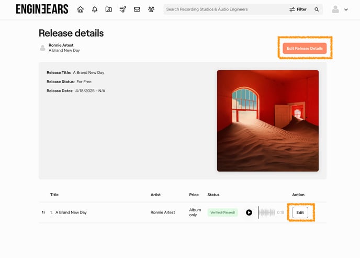Play the A Brand New Day track

point(249,212)
